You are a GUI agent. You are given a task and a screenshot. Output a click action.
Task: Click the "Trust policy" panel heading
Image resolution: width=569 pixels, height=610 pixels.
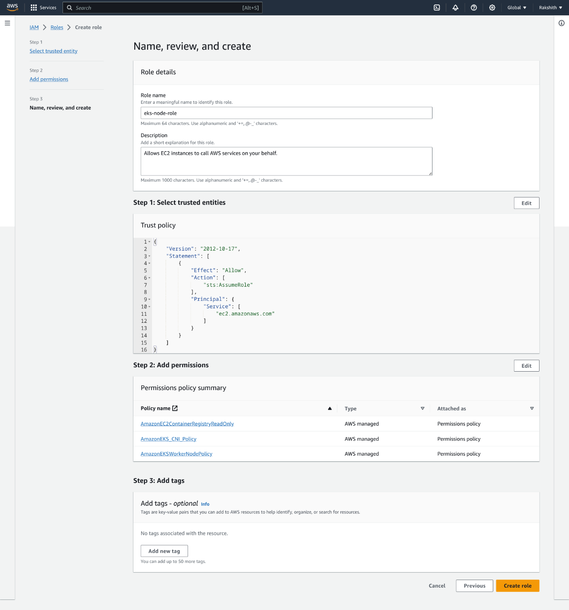[158, 225]
